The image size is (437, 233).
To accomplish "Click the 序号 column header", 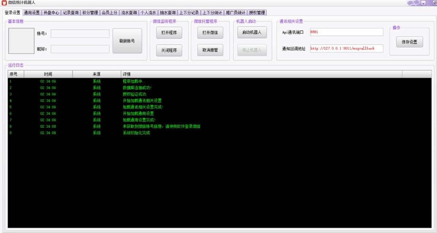I will tap(16, 74).
